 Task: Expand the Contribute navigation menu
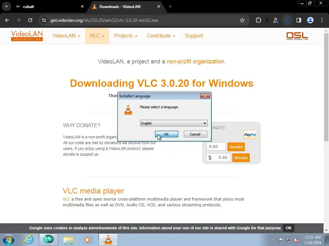point(161,36)
